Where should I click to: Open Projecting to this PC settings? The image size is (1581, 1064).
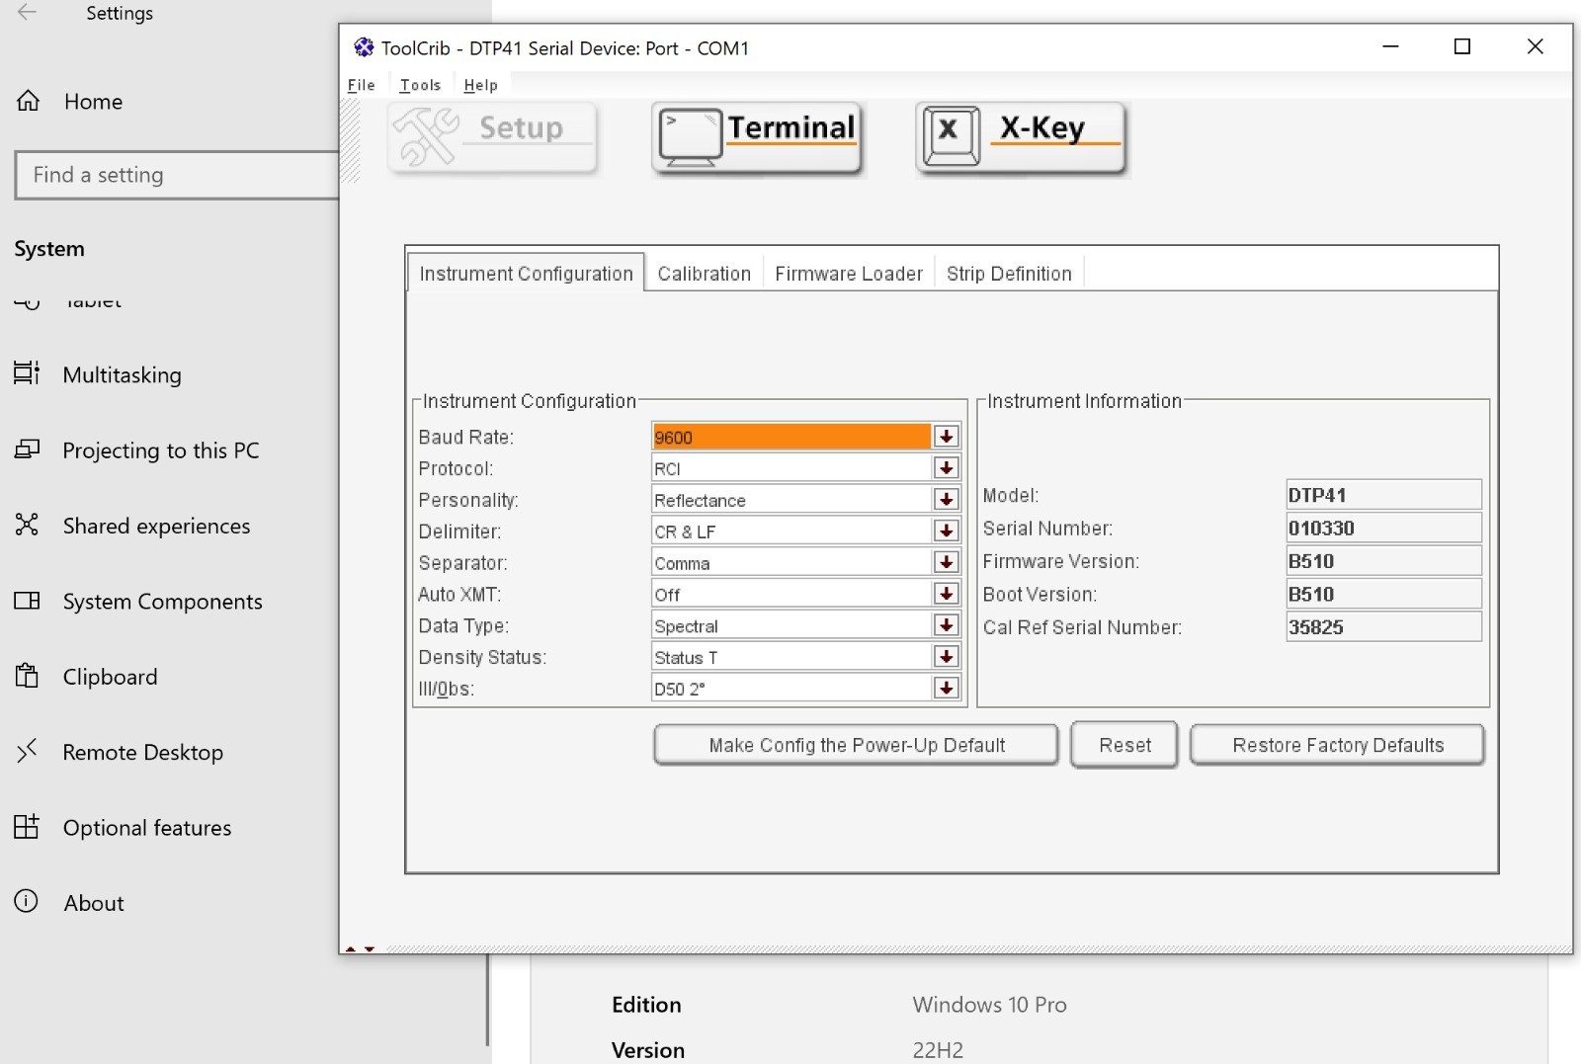pos(161,450)
